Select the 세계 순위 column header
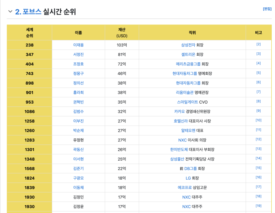This screenshot has height=213, width=275. 30,33
